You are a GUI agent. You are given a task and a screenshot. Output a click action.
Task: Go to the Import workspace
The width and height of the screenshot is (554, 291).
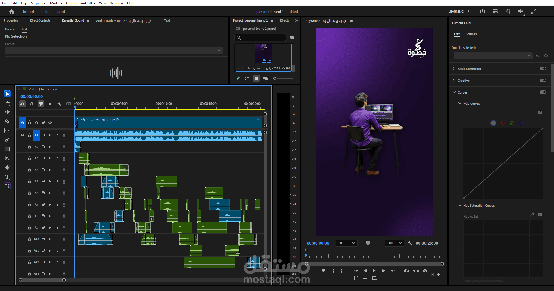29,12
